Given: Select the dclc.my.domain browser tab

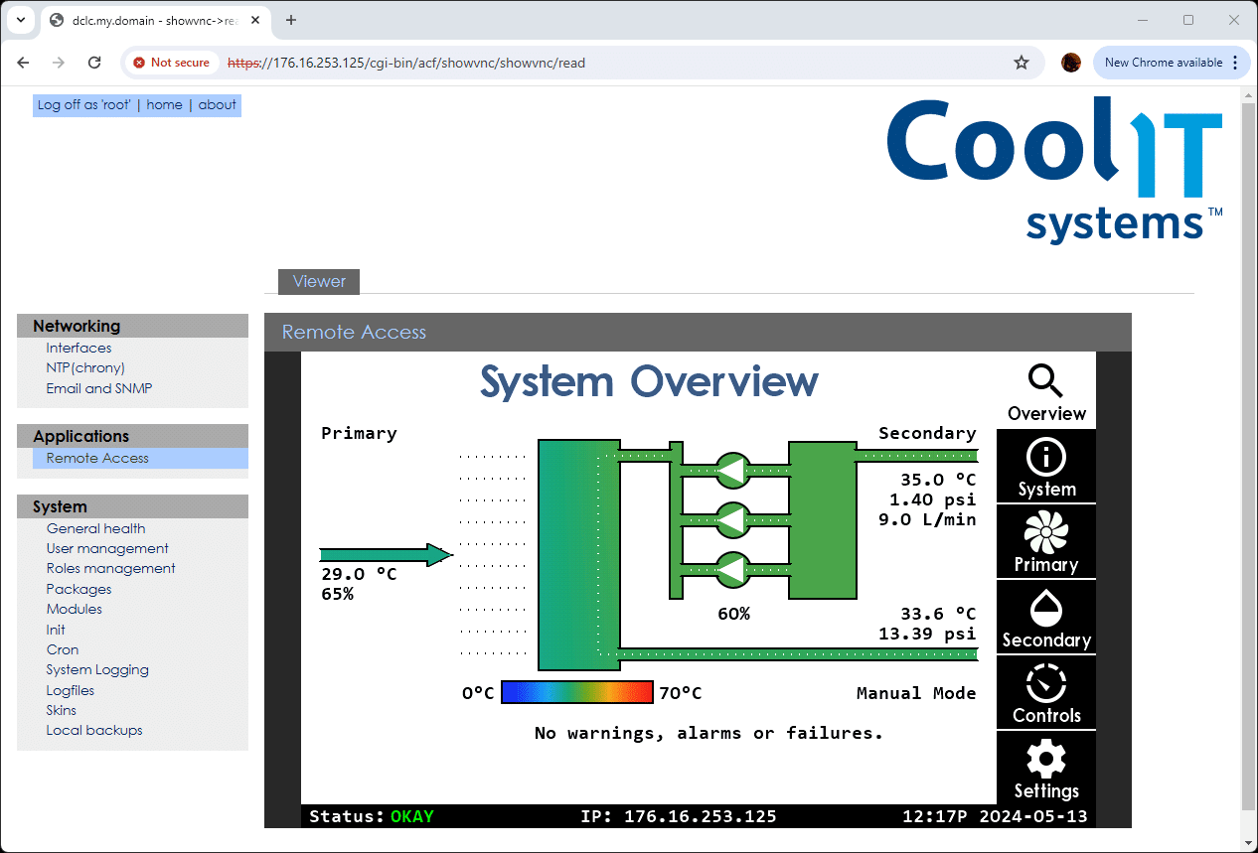Looking at the screenshot, I should [x=156, y=20].
